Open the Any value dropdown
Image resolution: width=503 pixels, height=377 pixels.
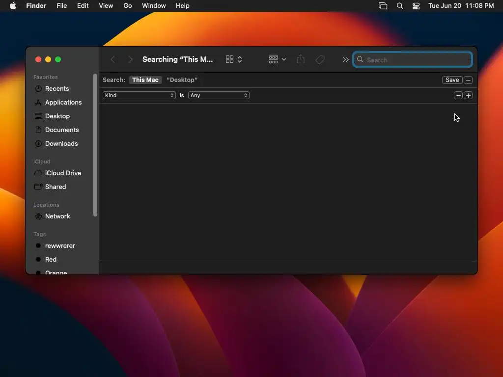click(x=219, y=95)
